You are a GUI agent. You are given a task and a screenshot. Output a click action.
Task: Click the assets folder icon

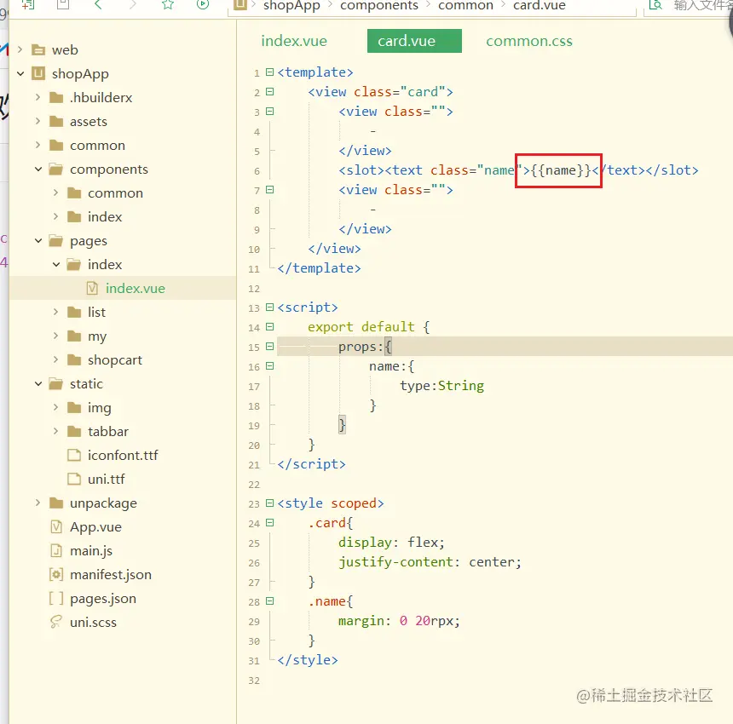[x=56, y=121]
